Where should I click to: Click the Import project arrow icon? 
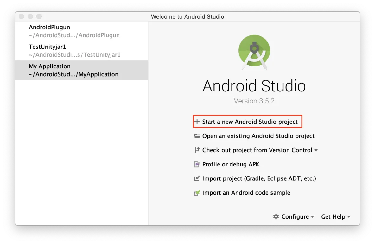(x=197, y=178)
